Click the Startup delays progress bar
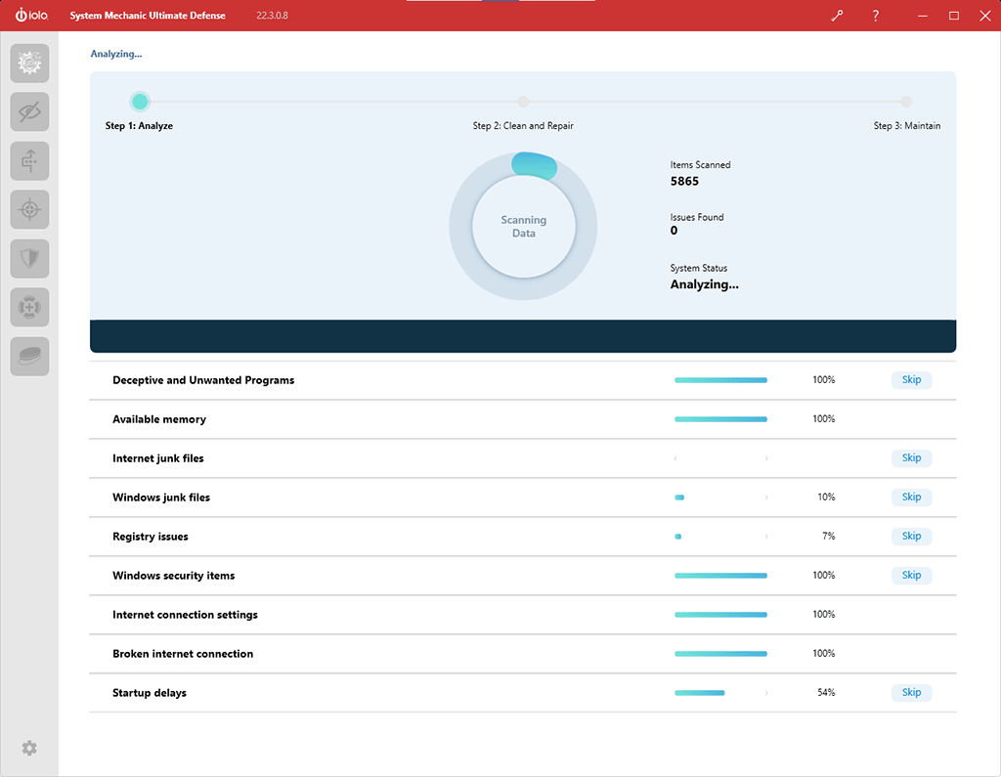 click(720, 693)
